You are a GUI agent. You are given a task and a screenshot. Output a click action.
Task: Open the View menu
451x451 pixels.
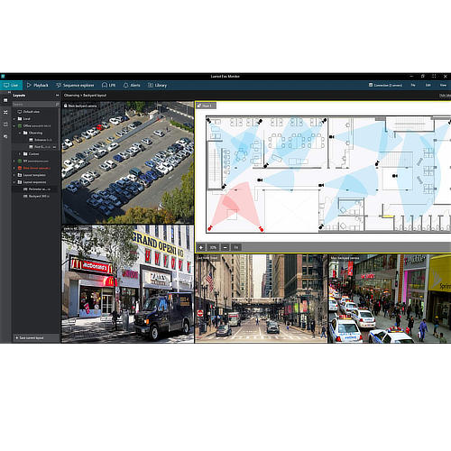tap(443, 86)
